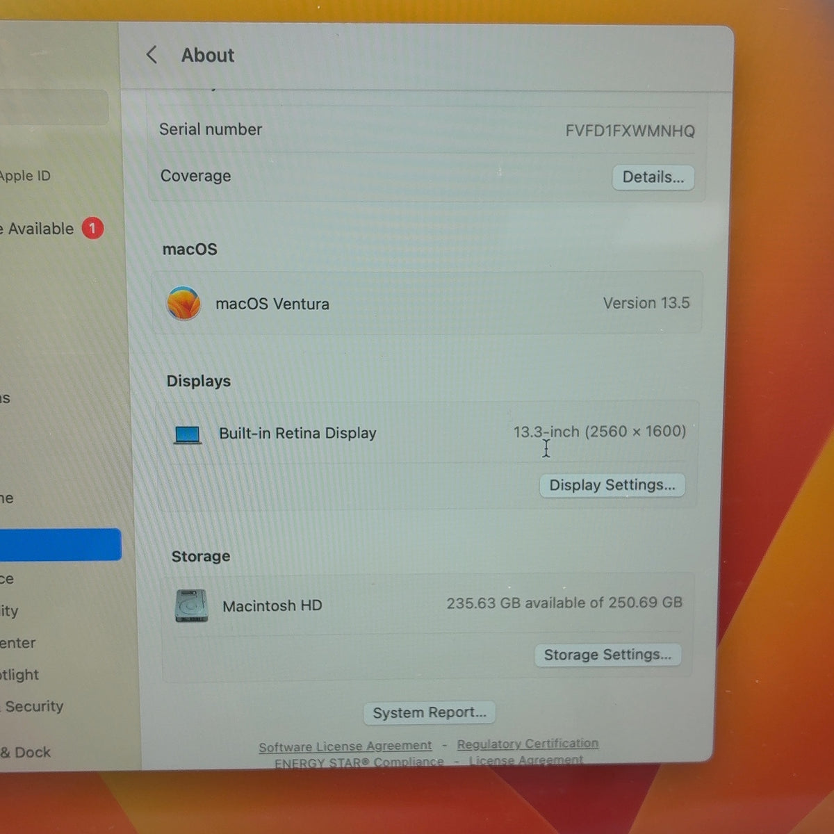Screen dimensions: 834x834
Task: Click the About page title
Action: 208,56
